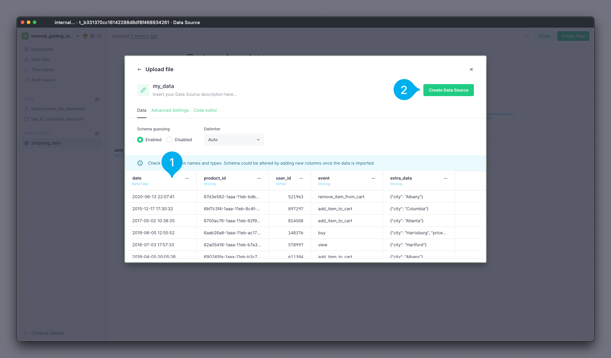611x358 pixels.
Task: Click the user avatar icon in sidebar
Action: click(x=85, y=36)
